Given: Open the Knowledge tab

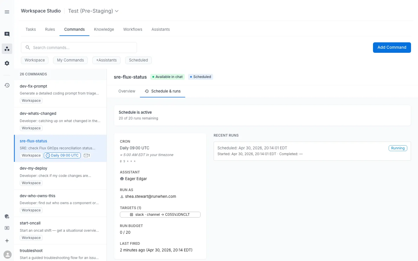Looking at the screenshot, I should click(104, 29).
